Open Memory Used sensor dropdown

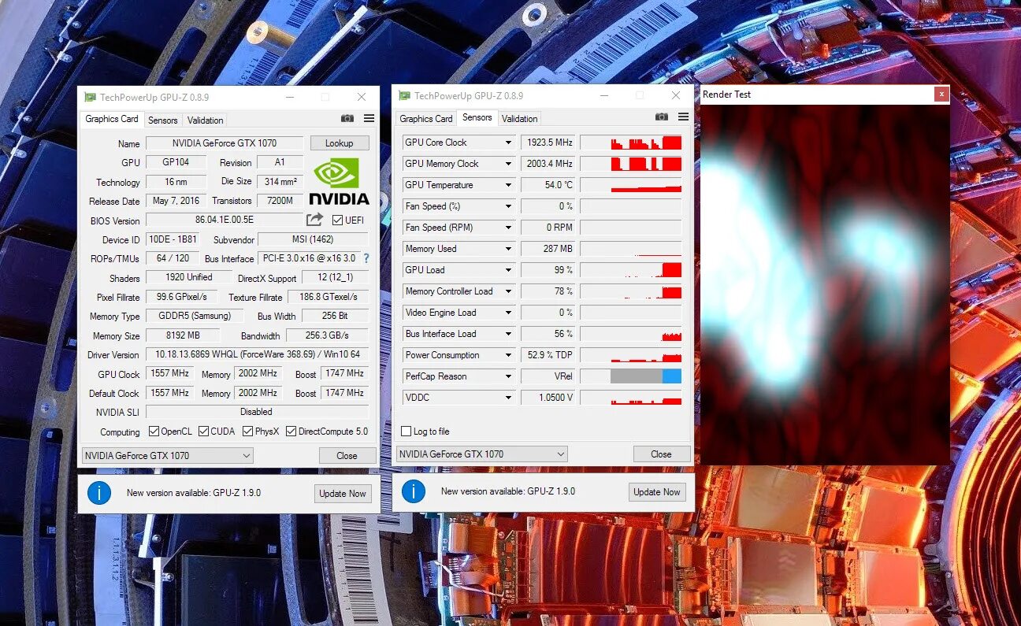[x=508, y=249]
